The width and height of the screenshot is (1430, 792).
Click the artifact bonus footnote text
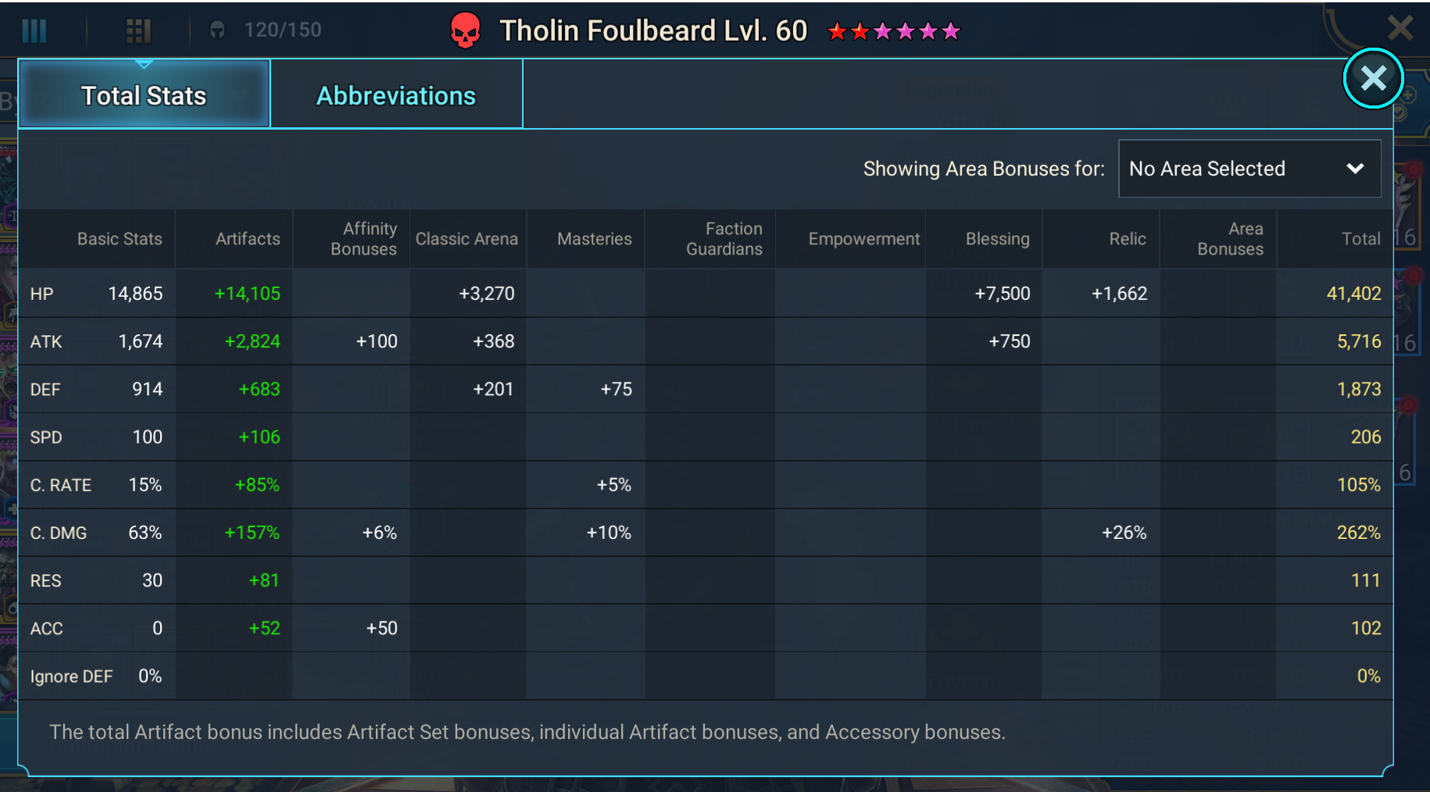coord(527,733)
